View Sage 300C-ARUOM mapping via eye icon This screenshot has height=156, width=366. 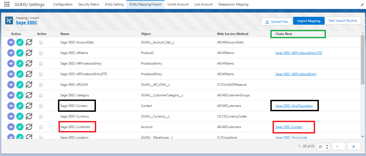11,85
